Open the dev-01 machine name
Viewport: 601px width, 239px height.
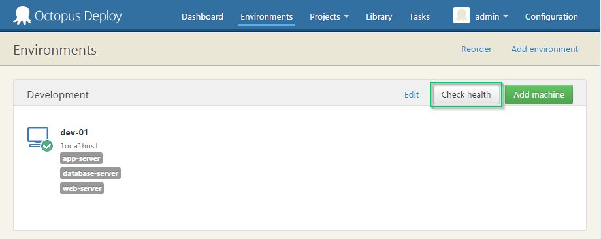point(74,133)
